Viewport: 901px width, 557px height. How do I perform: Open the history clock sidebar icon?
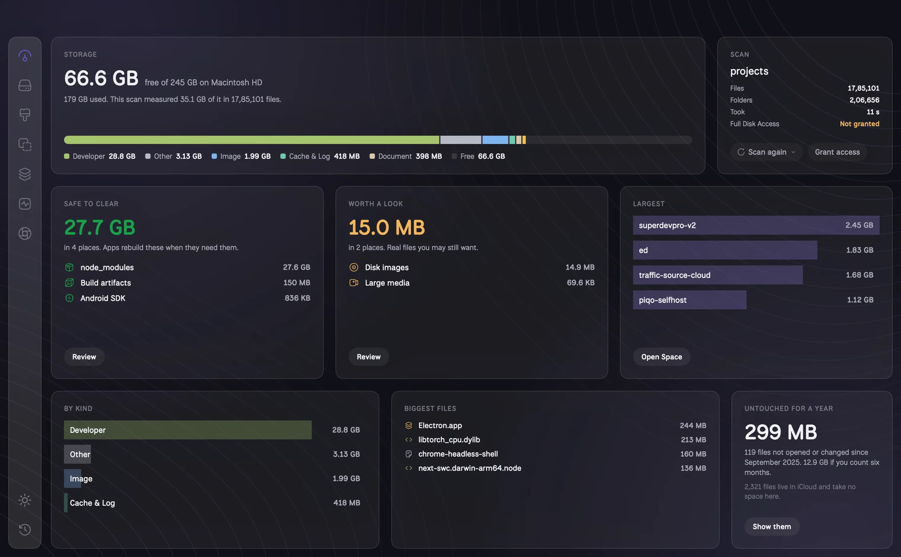point(25,529)
